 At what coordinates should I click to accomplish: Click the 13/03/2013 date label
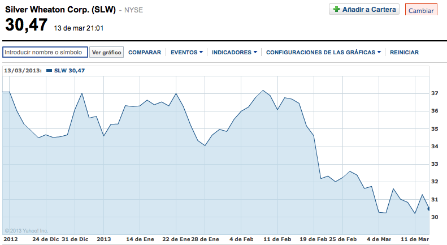(23, 71)
